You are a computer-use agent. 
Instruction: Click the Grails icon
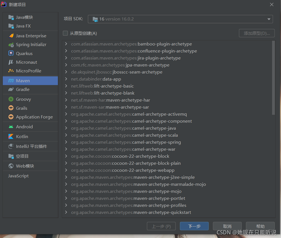[11, 108]
